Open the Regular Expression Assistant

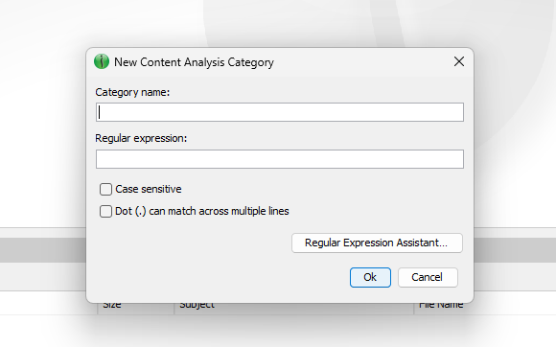377,243
